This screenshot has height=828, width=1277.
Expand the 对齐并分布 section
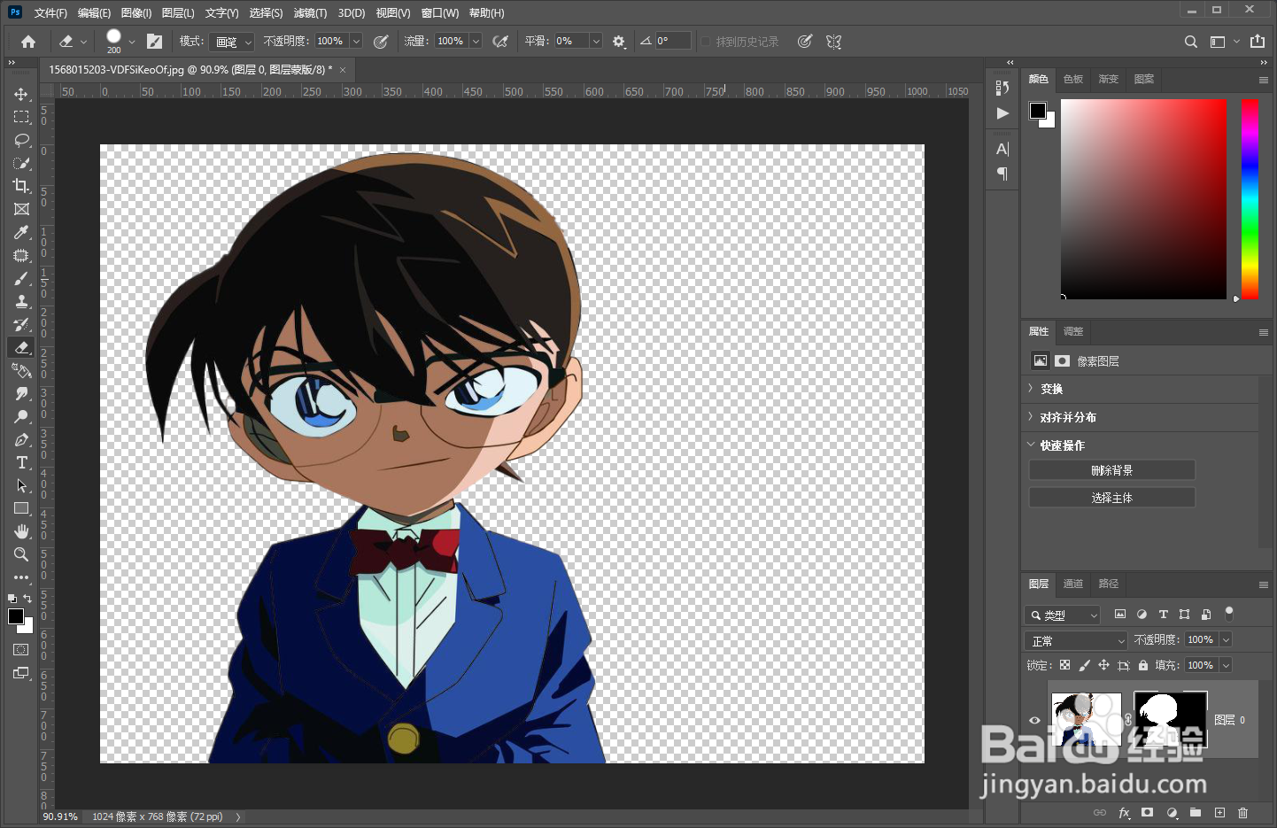point(1031,417)
